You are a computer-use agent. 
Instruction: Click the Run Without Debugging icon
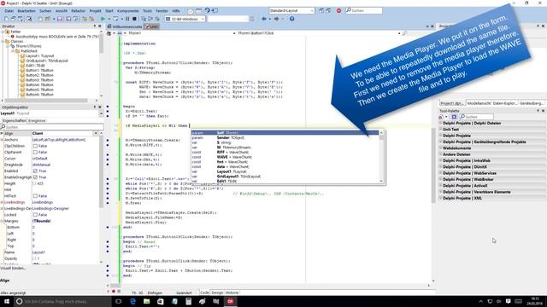pos(115,19)
